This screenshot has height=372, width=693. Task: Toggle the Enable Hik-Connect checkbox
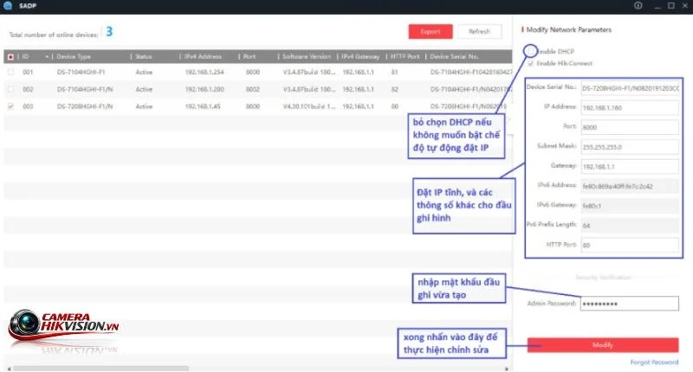click(x=531, y=63)
